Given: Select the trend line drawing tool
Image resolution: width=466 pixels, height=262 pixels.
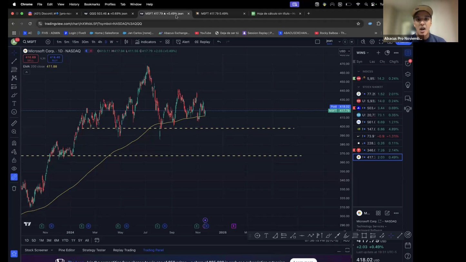Looking at the screenshot, I should (14, 61).
